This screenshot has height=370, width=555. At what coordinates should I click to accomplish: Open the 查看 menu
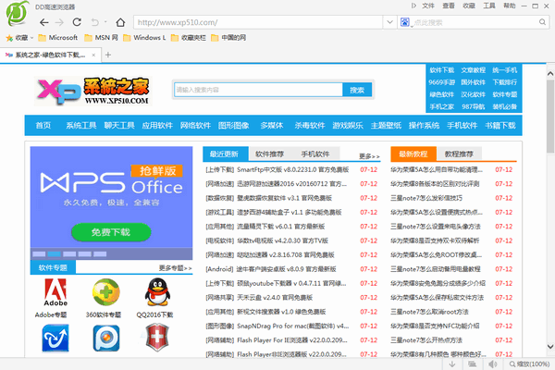(x=449, y=6)
